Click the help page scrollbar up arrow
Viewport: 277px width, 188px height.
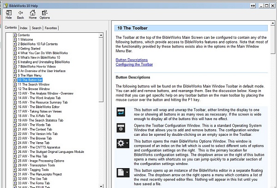click(x=272, y=23)
